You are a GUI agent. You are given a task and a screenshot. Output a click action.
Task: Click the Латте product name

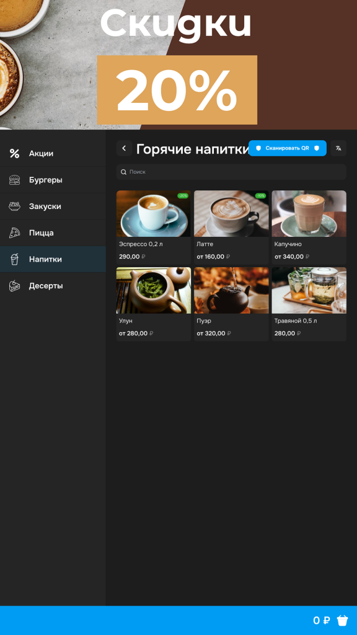pos(205,244)
